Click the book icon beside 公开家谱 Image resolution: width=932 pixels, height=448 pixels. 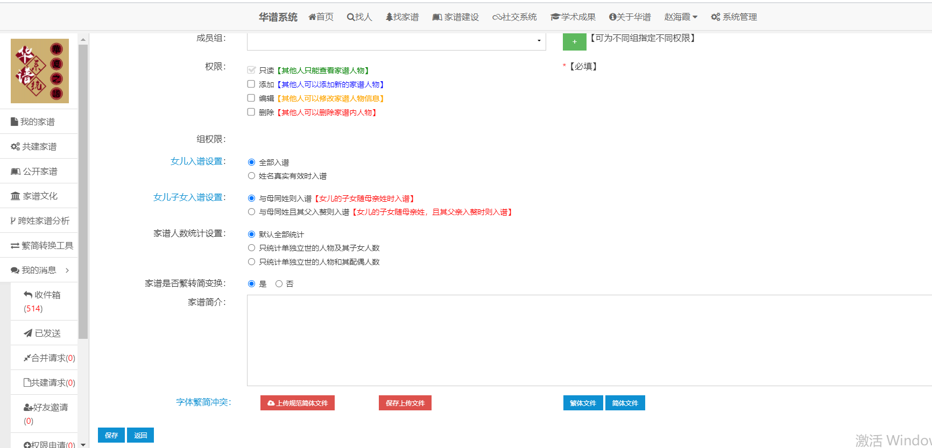[16, 171]
